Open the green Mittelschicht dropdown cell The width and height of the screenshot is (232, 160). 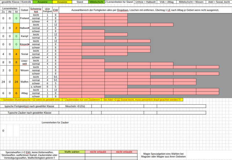(96, 2)
